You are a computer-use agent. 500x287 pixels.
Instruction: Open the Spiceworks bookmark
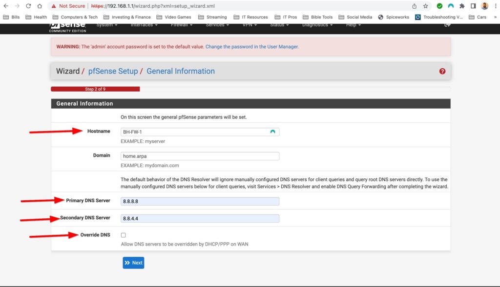[394, 17]
